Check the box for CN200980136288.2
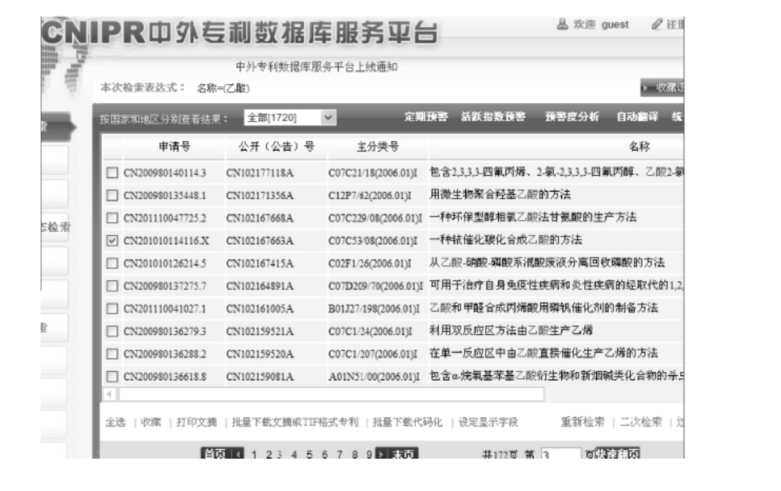 click(x=112, y=353)
